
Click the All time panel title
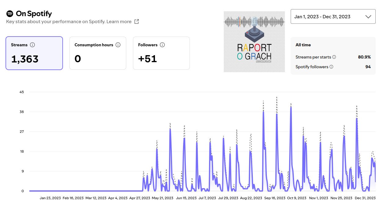tap(303, 45)
